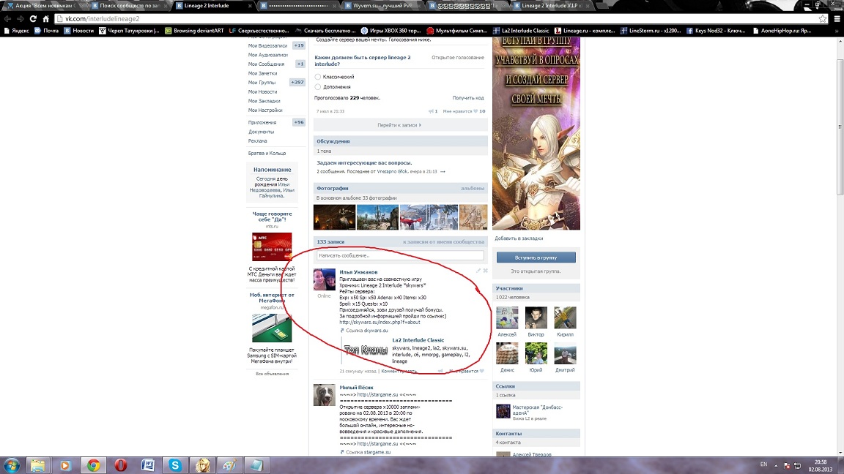
Task: Open Милый Пёсик's profile name
Action: point(356,388)
